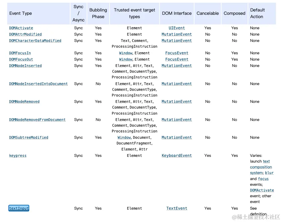Open the FocusEvent link in the DOMFocusIn row
The width and height of the screenshot is (282, 222).
click(x=177, y=53)
